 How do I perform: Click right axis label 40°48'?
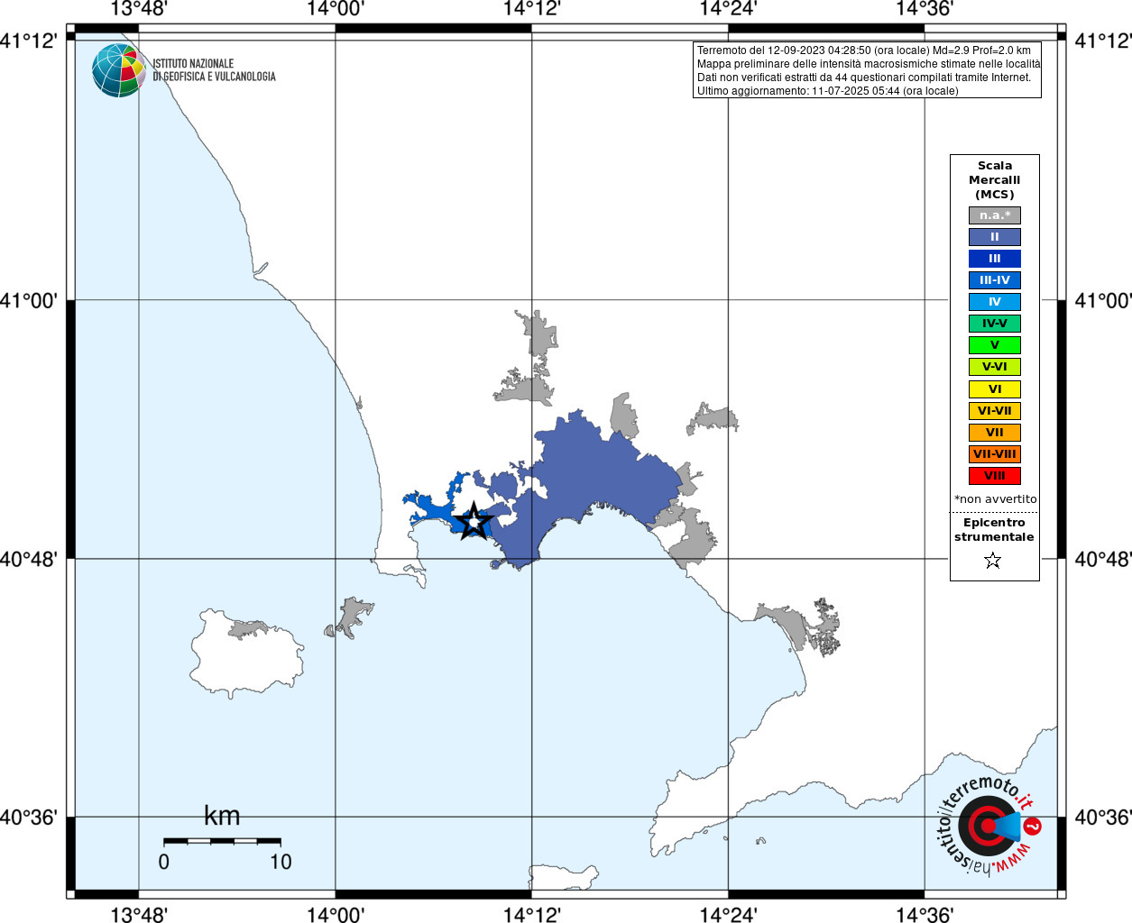[x=1102, y=559]
